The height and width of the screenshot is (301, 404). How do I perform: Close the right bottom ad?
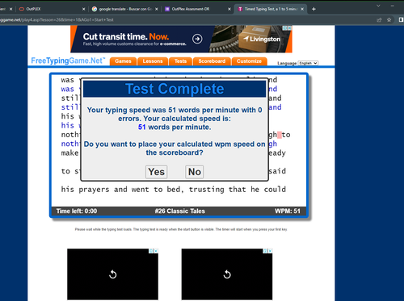pos(270,251)
